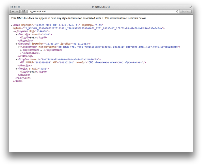Minimize the window with the yellow button
Image resolution: width=202 pixels, height=165 pixels.
pos(15,7)
